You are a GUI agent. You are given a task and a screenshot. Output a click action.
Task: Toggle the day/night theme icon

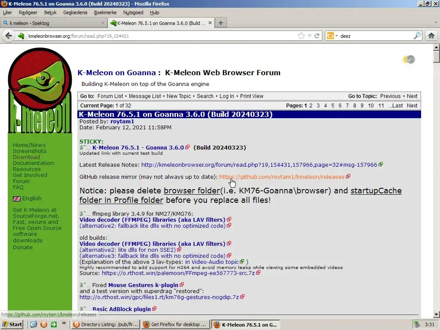408,59
